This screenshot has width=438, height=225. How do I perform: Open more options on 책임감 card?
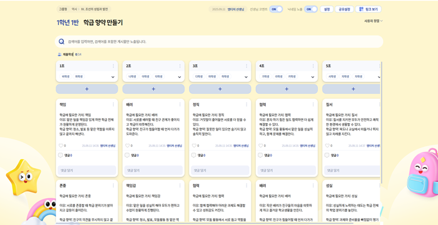point(180,186)
